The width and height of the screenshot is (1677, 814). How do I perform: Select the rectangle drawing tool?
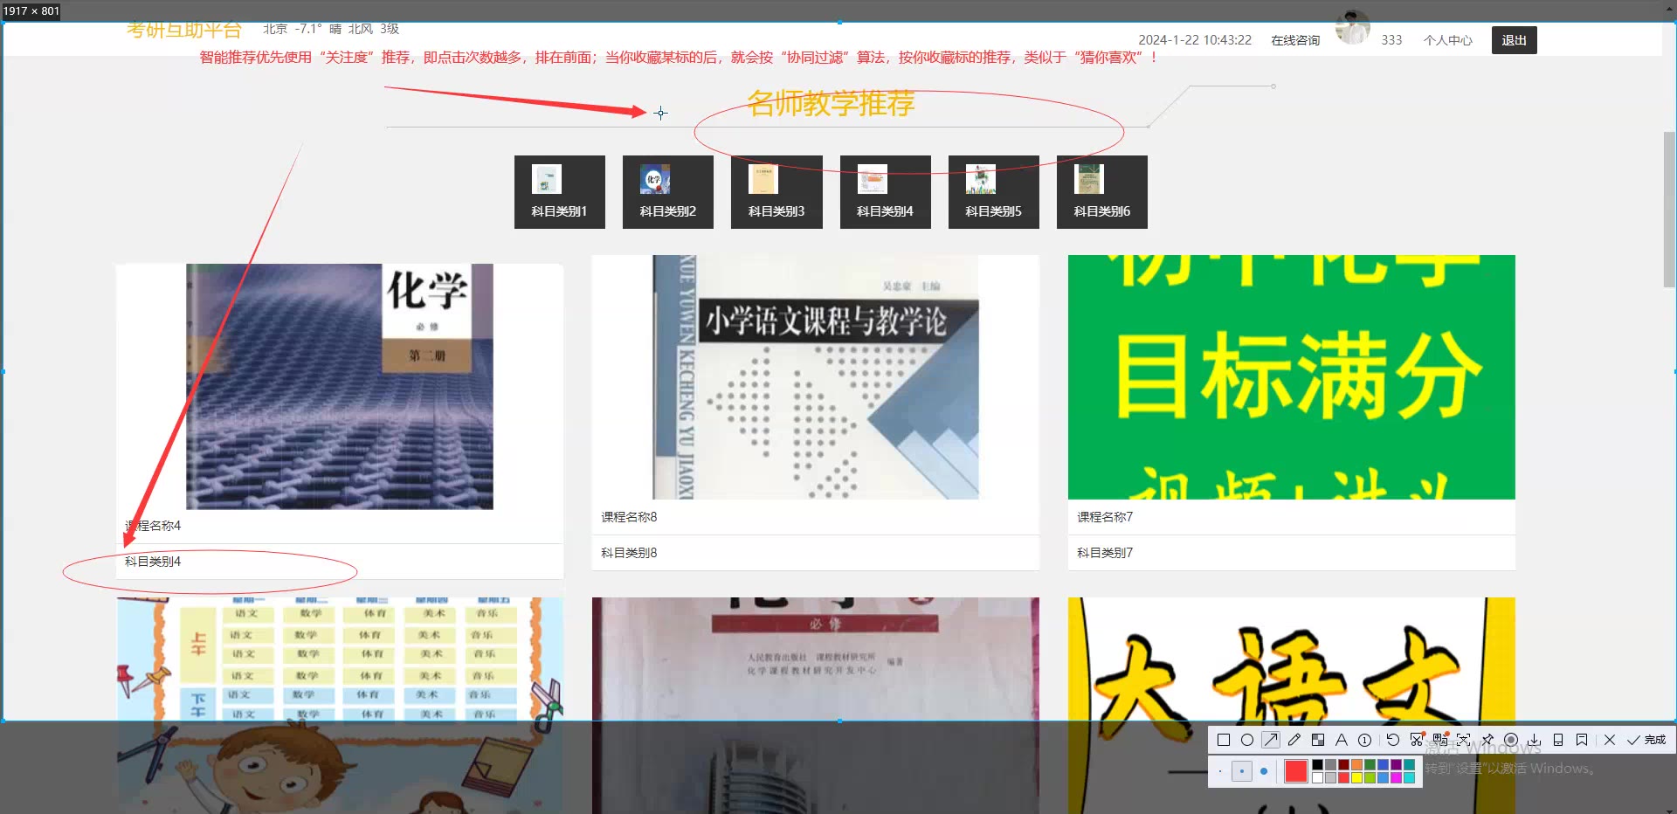click(x=1224, y=740)
